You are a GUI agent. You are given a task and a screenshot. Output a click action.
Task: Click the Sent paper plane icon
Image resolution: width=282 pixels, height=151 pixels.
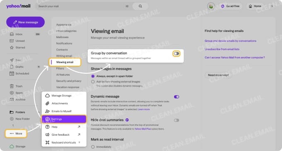12,60
